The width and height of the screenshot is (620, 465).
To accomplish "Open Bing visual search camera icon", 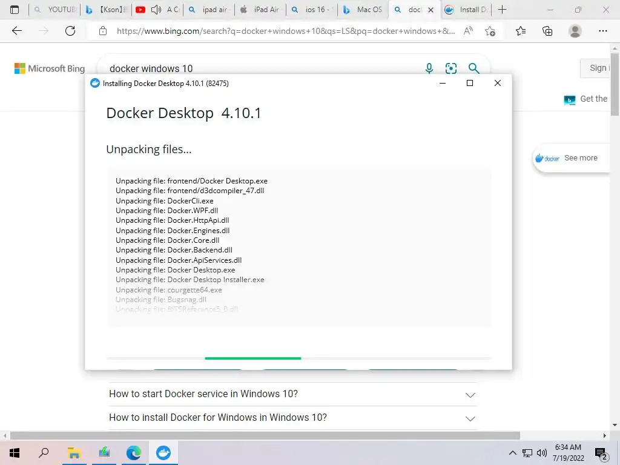I will point(450,68).
